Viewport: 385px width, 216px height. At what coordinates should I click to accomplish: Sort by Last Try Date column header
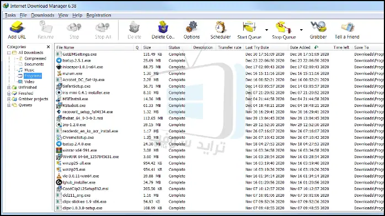click(266, 47)
